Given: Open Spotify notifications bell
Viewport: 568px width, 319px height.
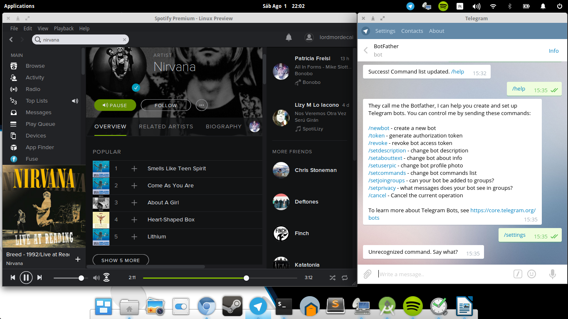Looking at the screenshot, I should click(x=289, y=37).
